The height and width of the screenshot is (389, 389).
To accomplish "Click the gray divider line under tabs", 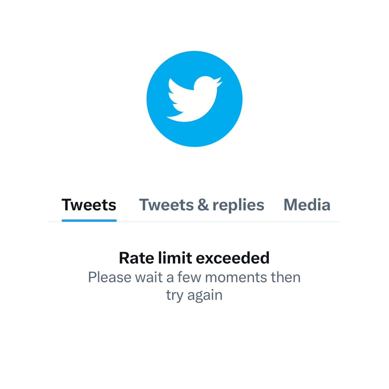I will [194, 222].
